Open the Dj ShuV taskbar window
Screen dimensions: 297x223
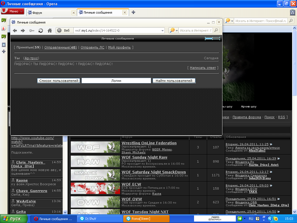click(x=100, y=219)
